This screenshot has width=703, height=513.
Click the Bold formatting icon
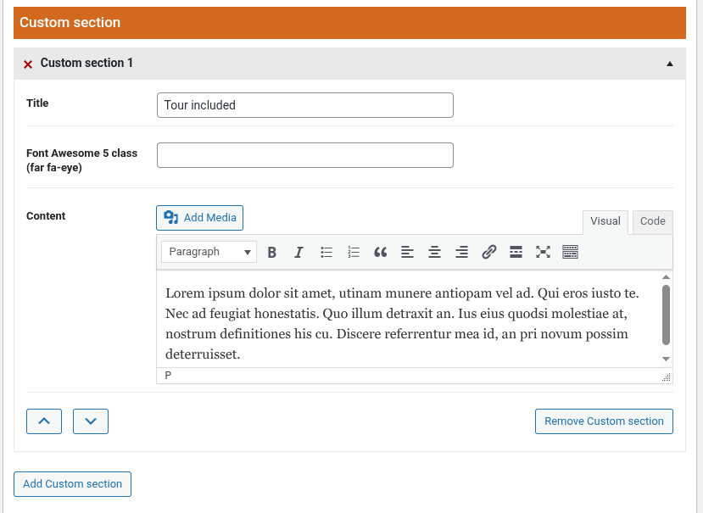pos(272,252)
